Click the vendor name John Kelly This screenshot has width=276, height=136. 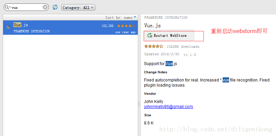click(x=154, y=102)
